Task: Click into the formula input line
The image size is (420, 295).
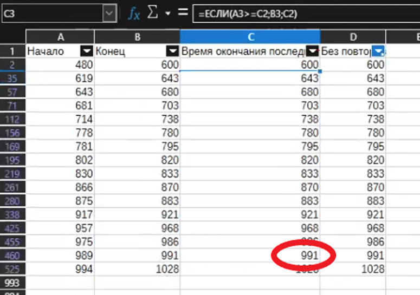Action: (x=303, y=14)
